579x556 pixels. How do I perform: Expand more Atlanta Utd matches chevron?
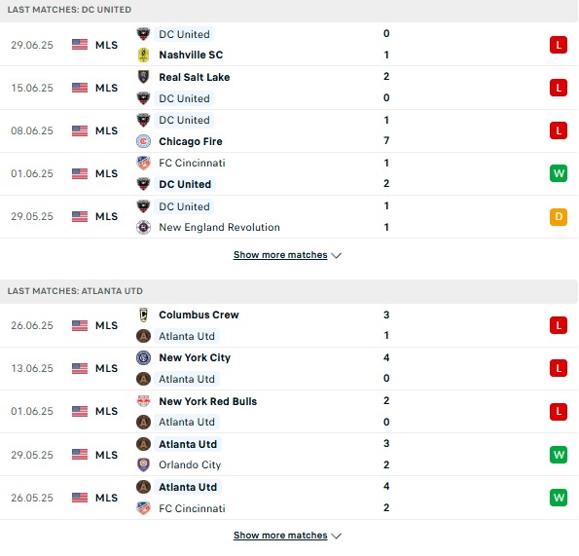pyautogui.click(x=337, y=536)
